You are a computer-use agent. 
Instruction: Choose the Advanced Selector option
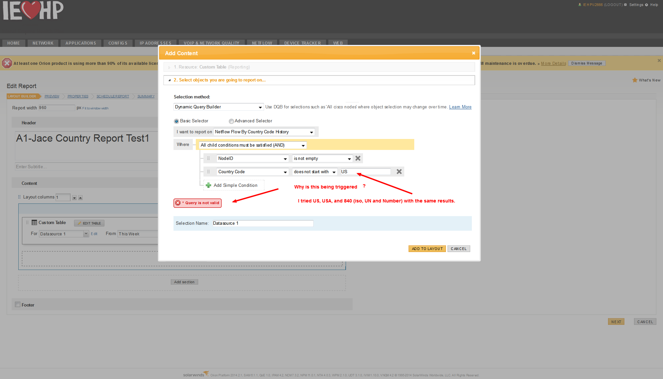(x=231, y=121)
